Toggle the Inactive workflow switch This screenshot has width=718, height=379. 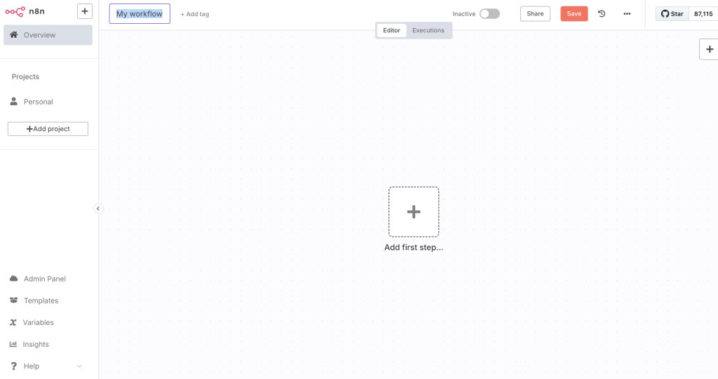coord(489,14)
